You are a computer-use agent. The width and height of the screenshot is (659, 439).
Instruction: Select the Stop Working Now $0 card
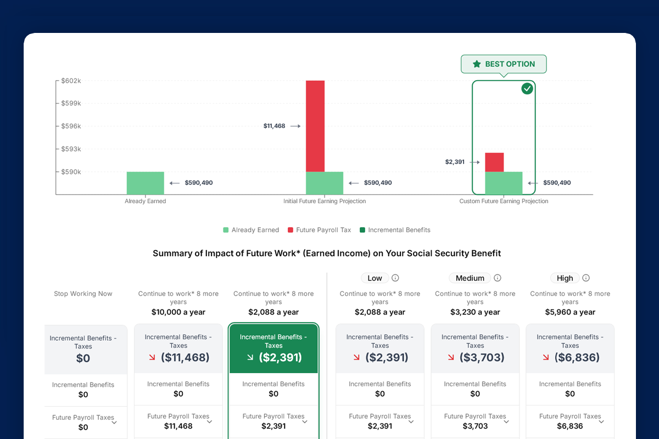click(86, 350)
